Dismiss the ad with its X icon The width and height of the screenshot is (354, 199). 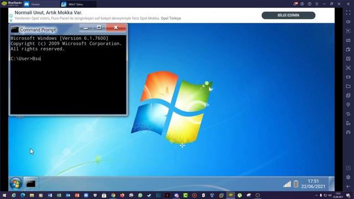11,20
